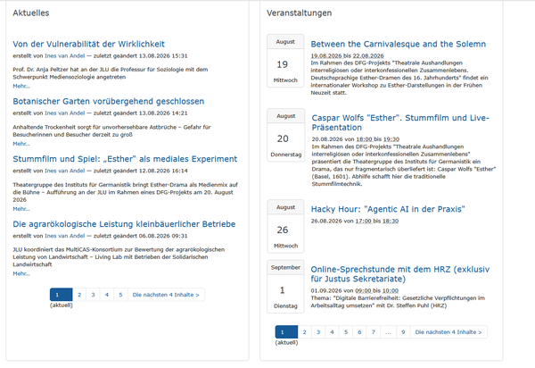Click author Ines van Andel under Stummfilm article
The height and width of the screenshot is (368, 535).
pos(64,171)
